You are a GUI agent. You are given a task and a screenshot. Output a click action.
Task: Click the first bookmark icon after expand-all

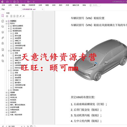(x=11, y=16)
